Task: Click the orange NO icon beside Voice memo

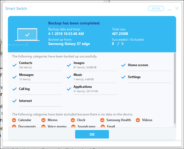Action: click(43, 126)
